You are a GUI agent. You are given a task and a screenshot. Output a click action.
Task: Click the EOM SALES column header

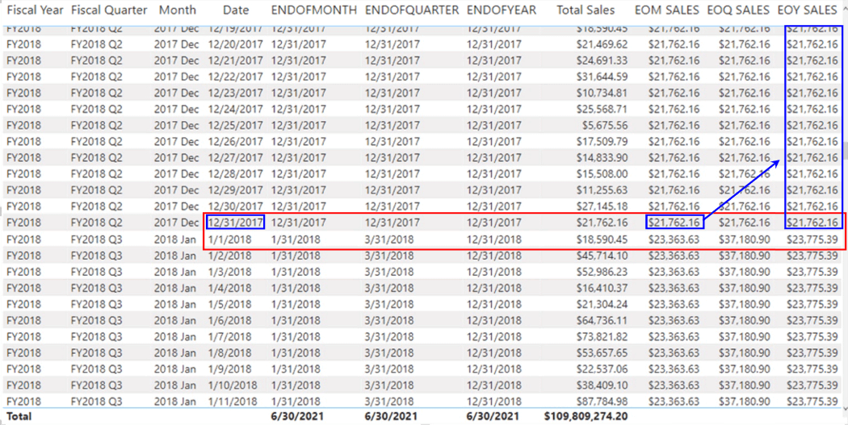[666, 10]
